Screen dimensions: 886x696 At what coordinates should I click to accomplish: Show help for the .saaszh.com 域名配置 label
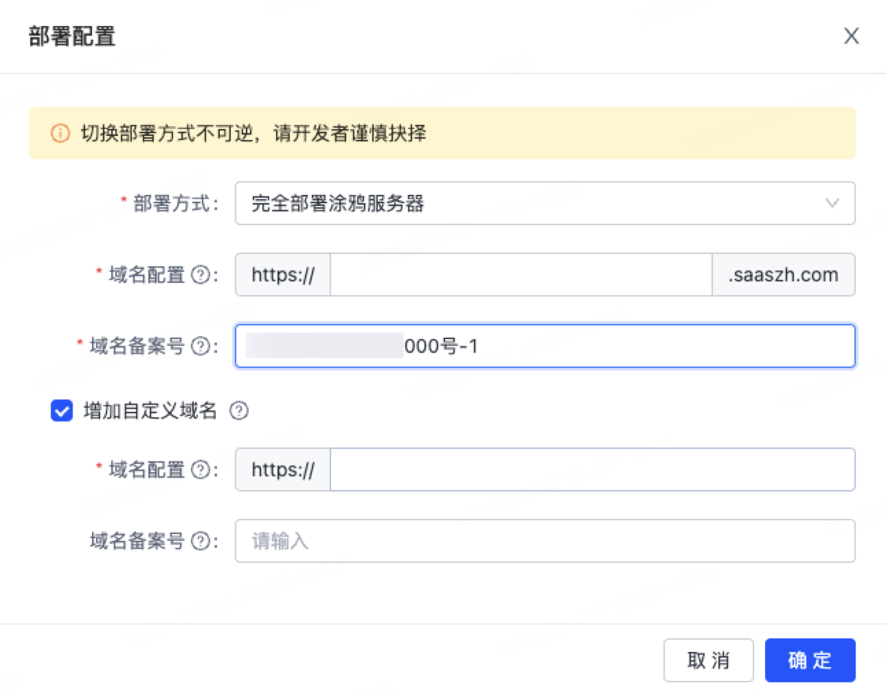pos(200,275)
